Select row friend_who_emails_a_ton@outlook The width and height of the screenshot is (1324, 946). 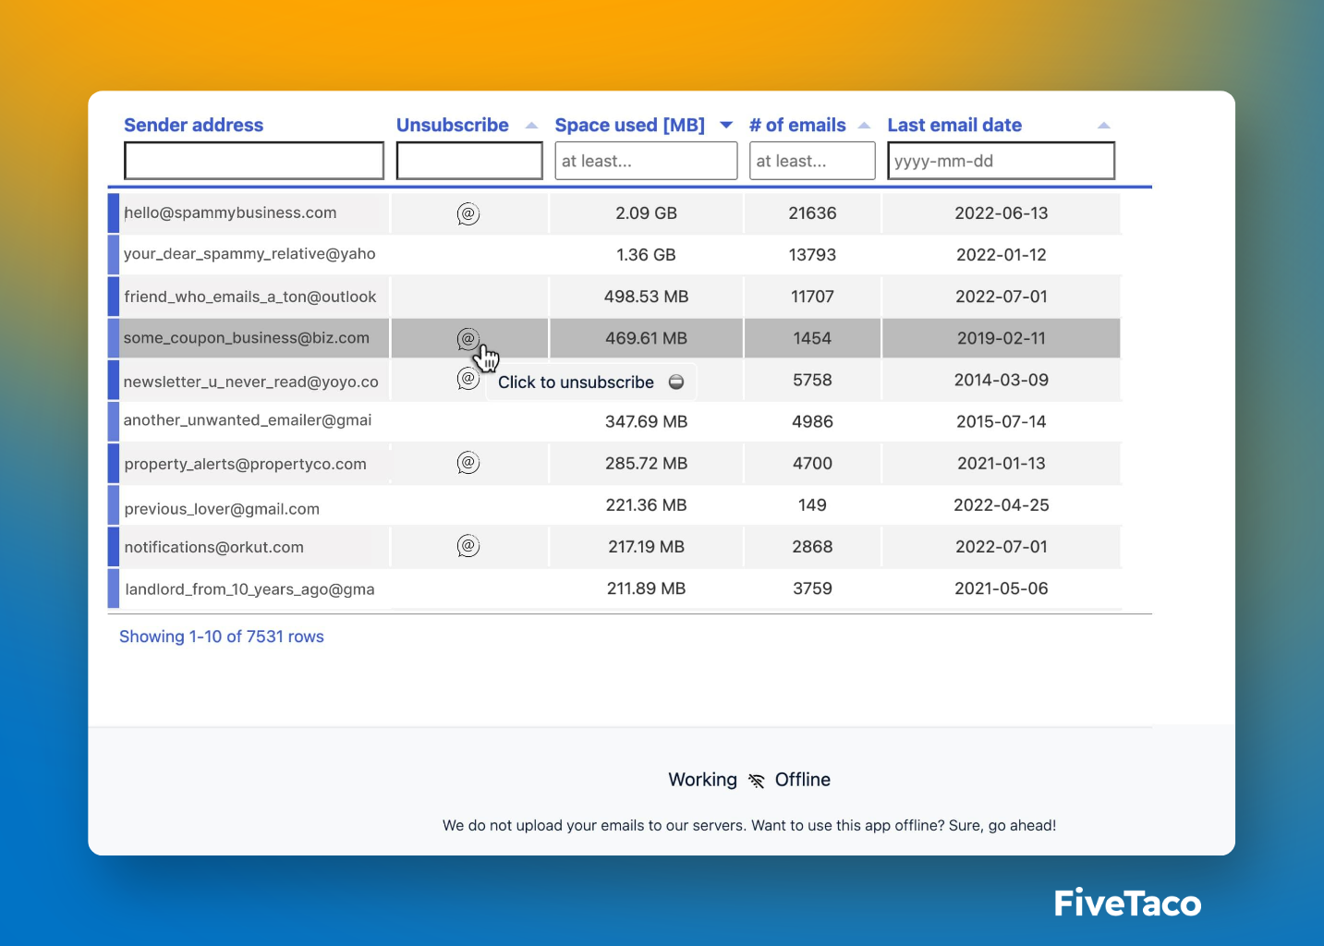(x=614, y=297)
